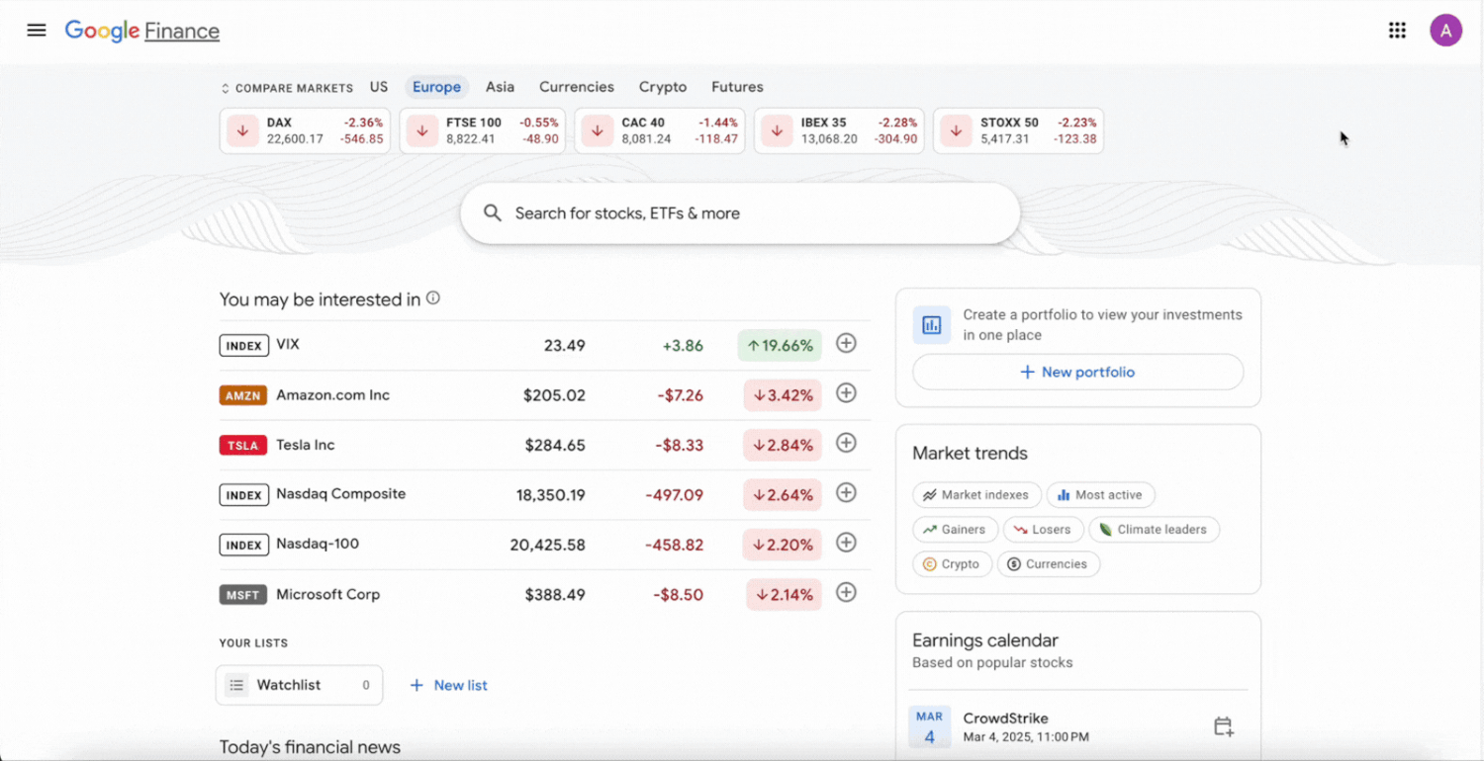Create a New list
1484x761 pixels.
tap(448, 685)
